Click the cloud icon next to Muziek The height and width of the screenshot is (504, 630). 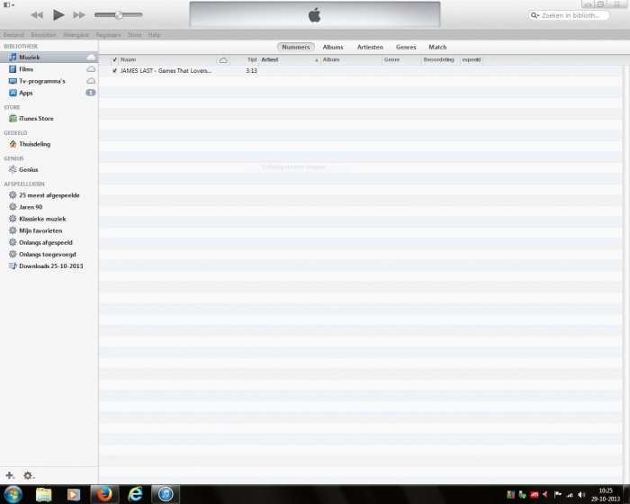pyautogui.click(x=91, y=57)
